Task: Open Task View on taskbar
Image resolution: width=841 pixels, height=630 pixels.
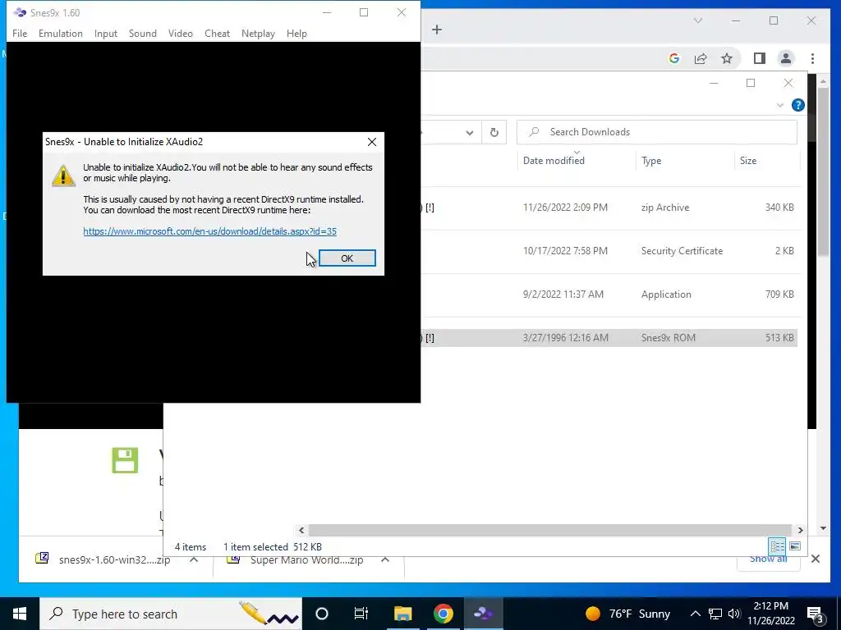Action: pos(361,614)
